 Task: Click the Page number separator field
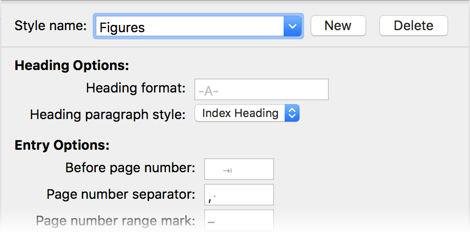(x=239, y=195)
